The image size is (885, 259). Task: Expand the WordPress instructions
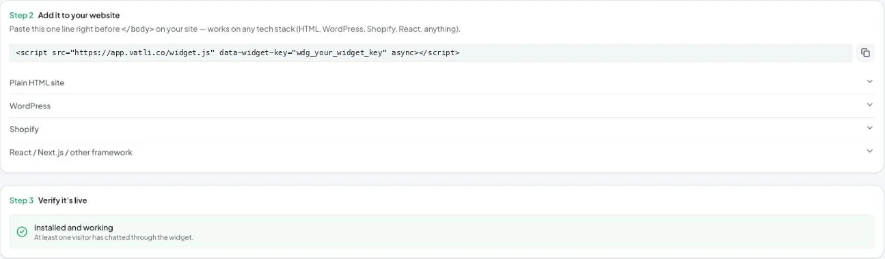[441, 106]
